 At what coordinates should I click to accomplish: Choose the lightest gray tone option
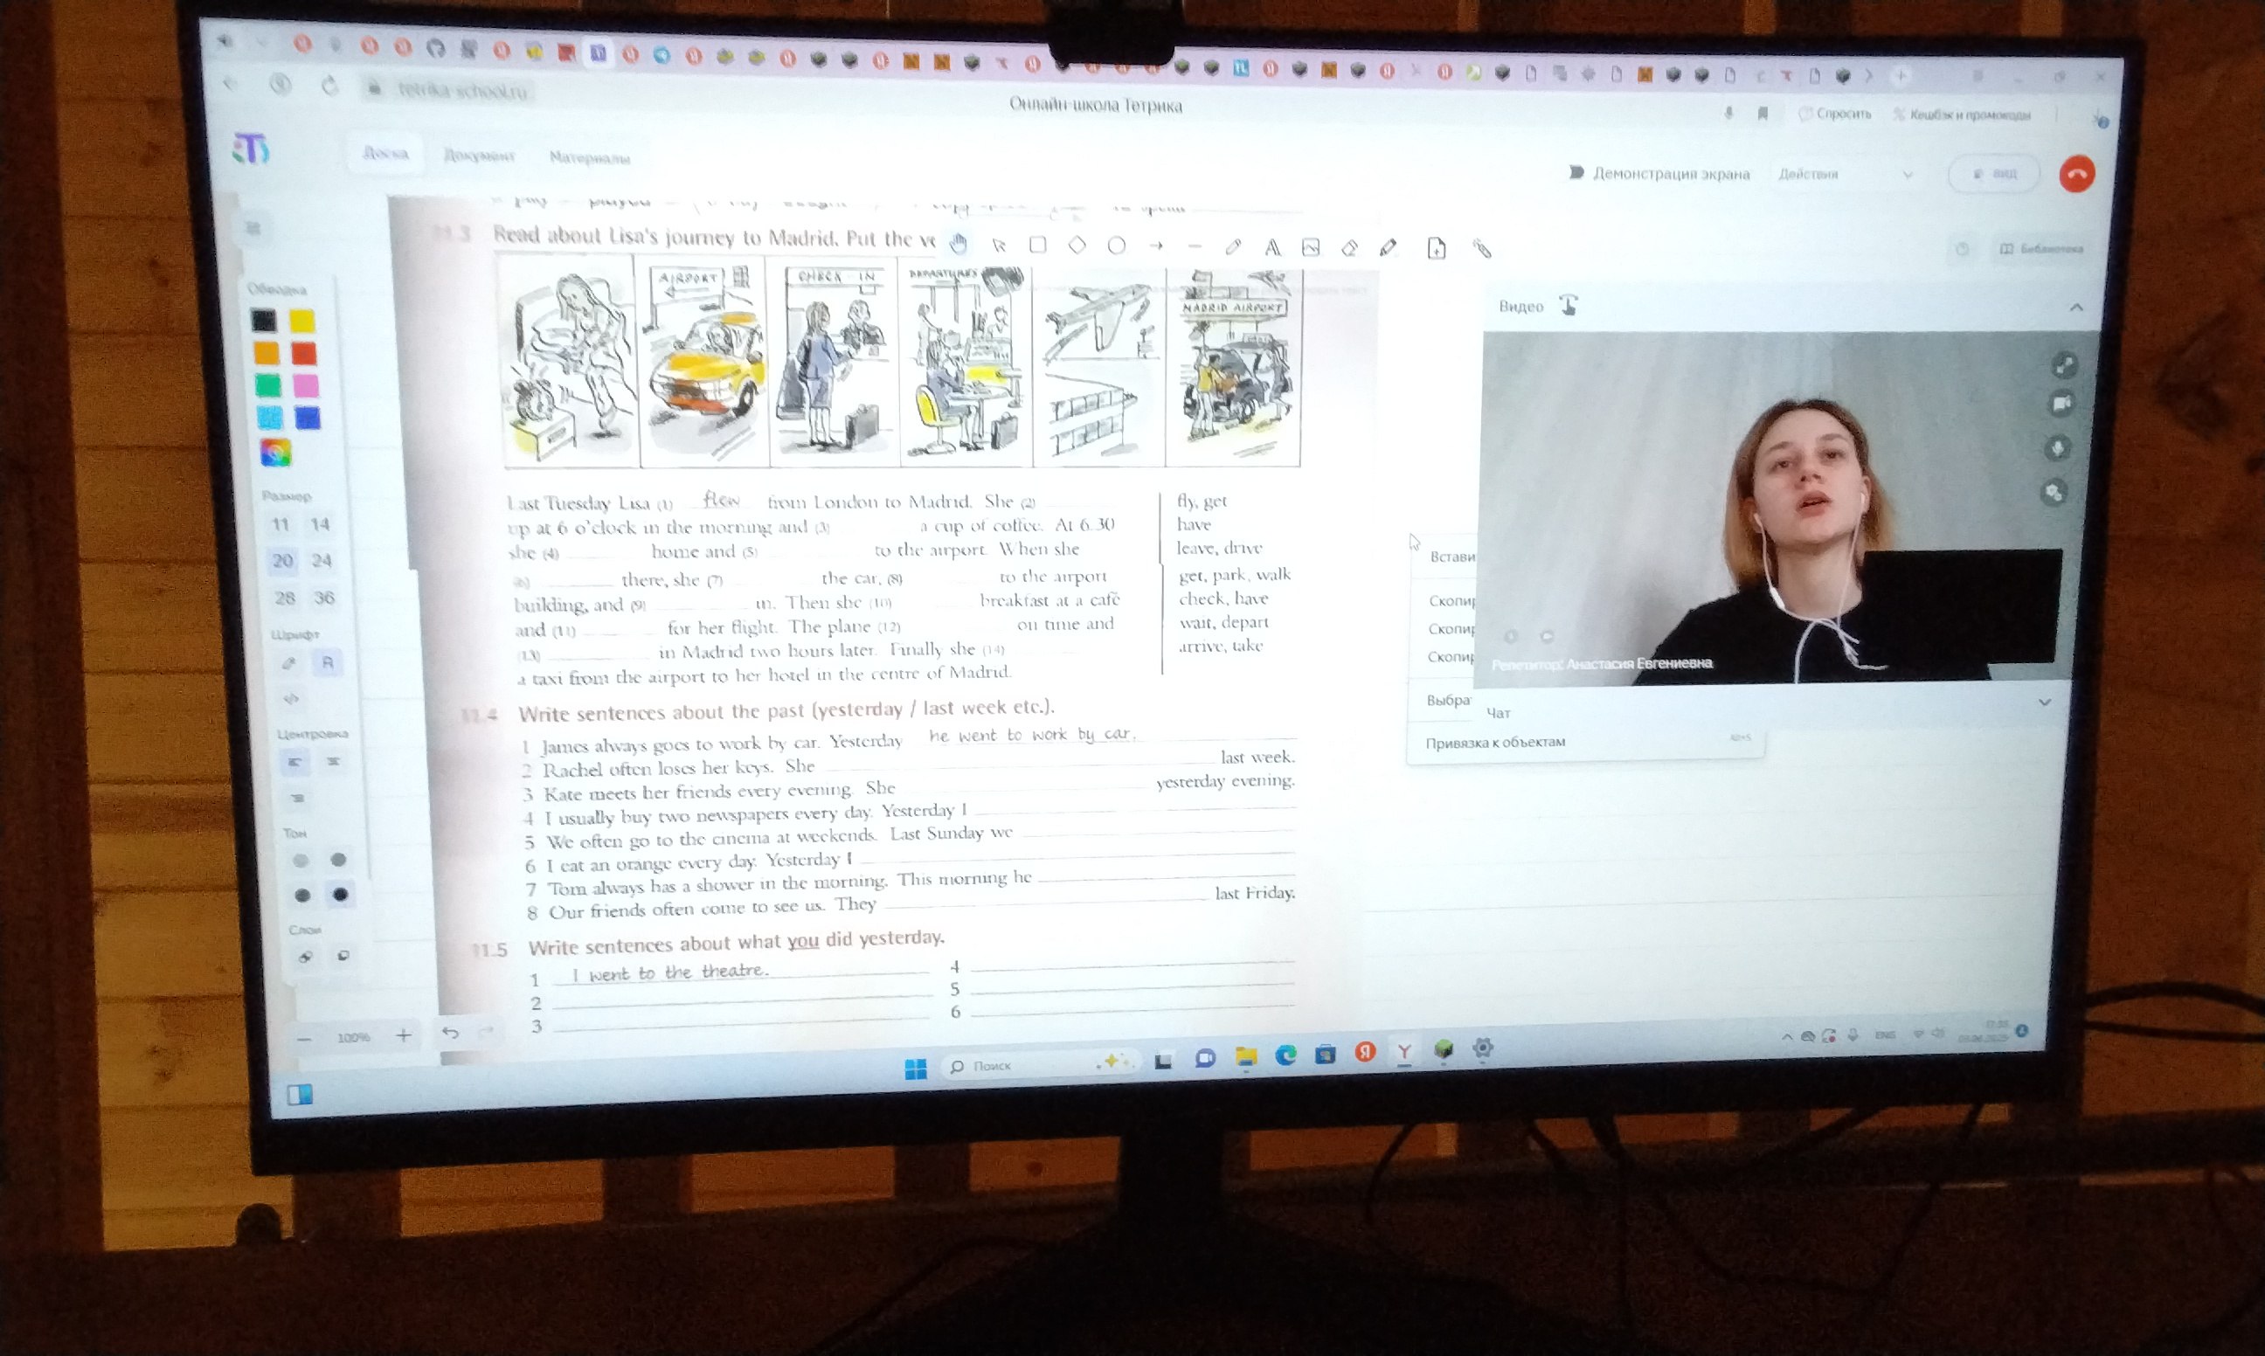300,861
